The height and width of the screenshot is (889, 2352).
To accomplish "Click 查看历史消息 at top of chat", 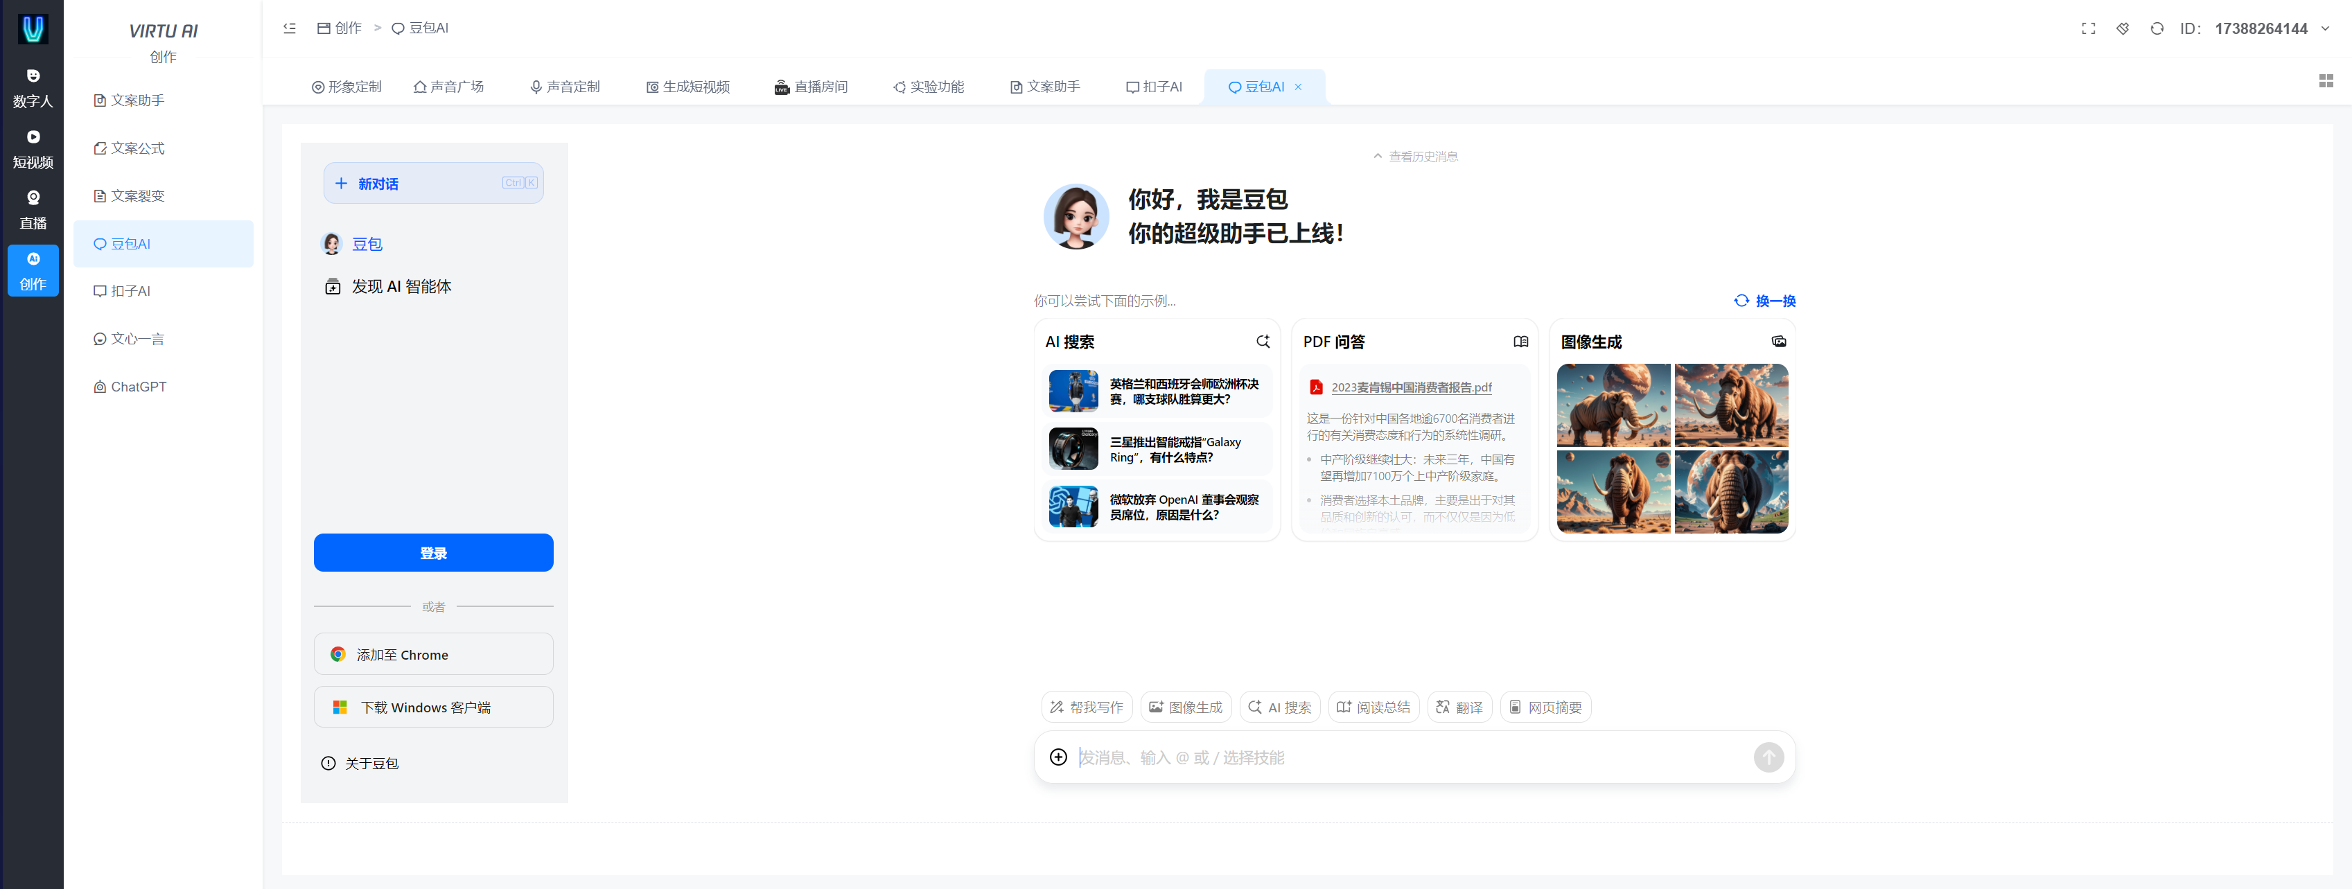I will click(1415, 157).
